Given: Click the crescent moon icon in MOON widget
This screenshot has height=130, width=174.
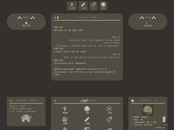Looking at the screenshot, I should tap(148, 23).
